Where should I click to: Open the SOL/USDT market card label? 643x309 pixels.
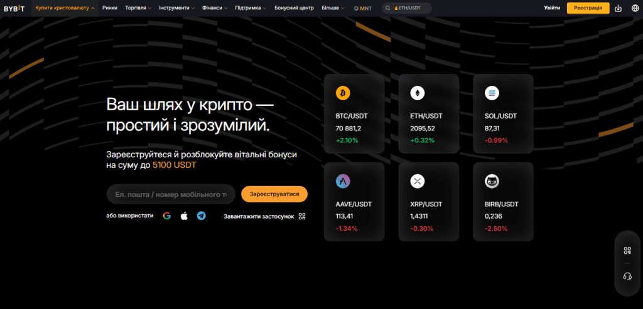tap(500, 116)
